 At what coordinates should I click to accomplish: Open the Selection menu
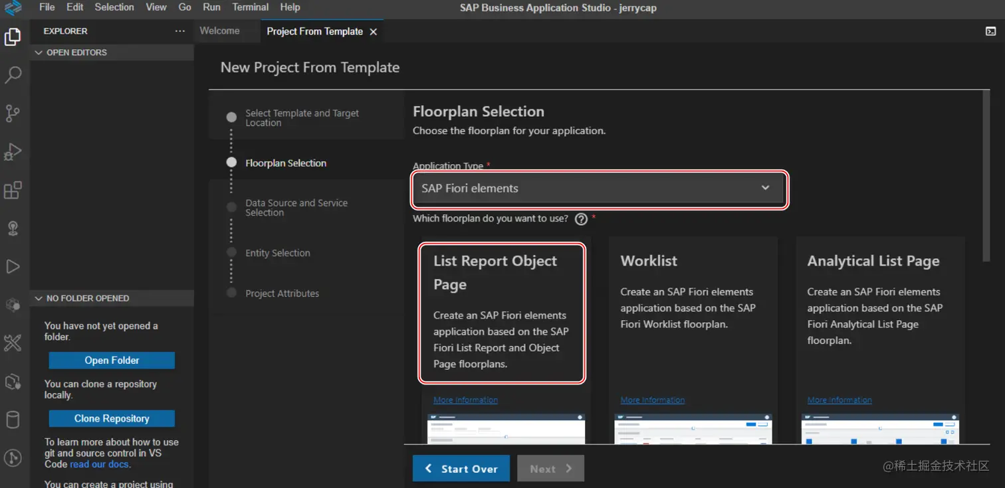click(114, 7)
